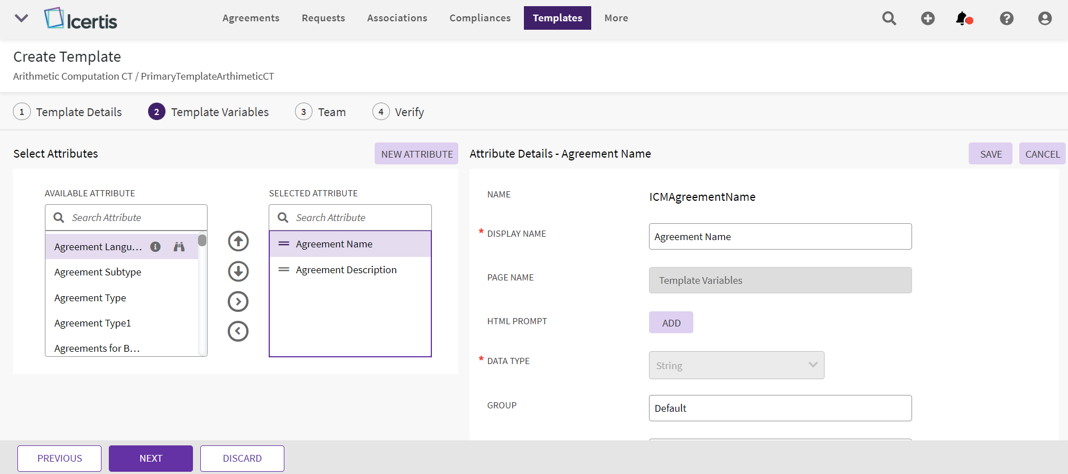Click the NEW ATTRIBUTE button
The width and height of the screenshot is (1068, 474).
click(416, 154)
